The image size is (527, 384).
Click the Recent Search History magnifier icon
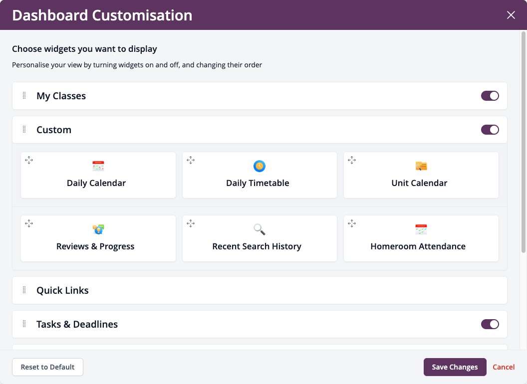coord(259,229)
